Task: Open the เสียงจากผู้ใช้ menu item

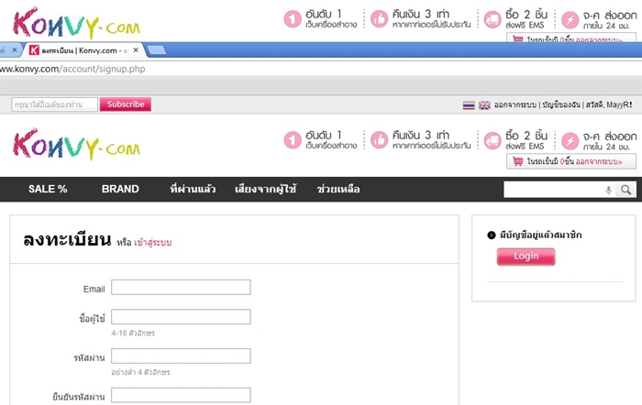Action: coord(265,189)
